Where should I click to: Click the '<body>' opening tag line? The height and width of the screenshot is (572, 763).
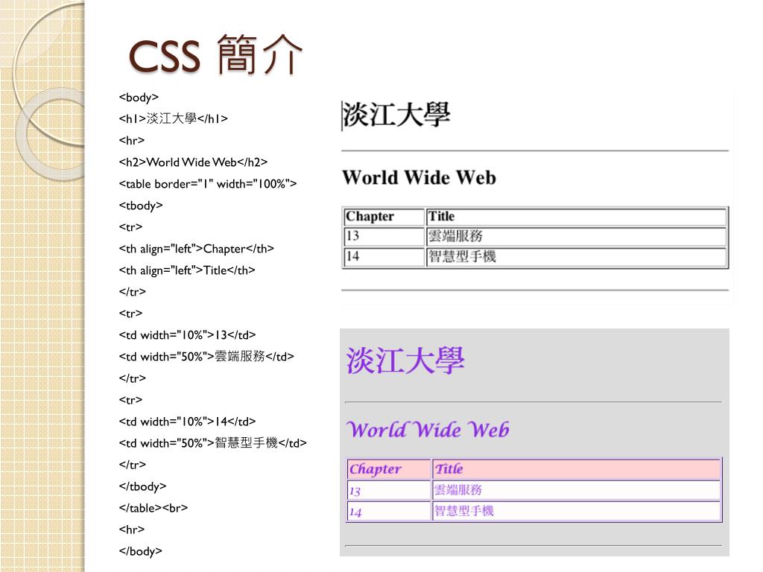tap(139, 98)
